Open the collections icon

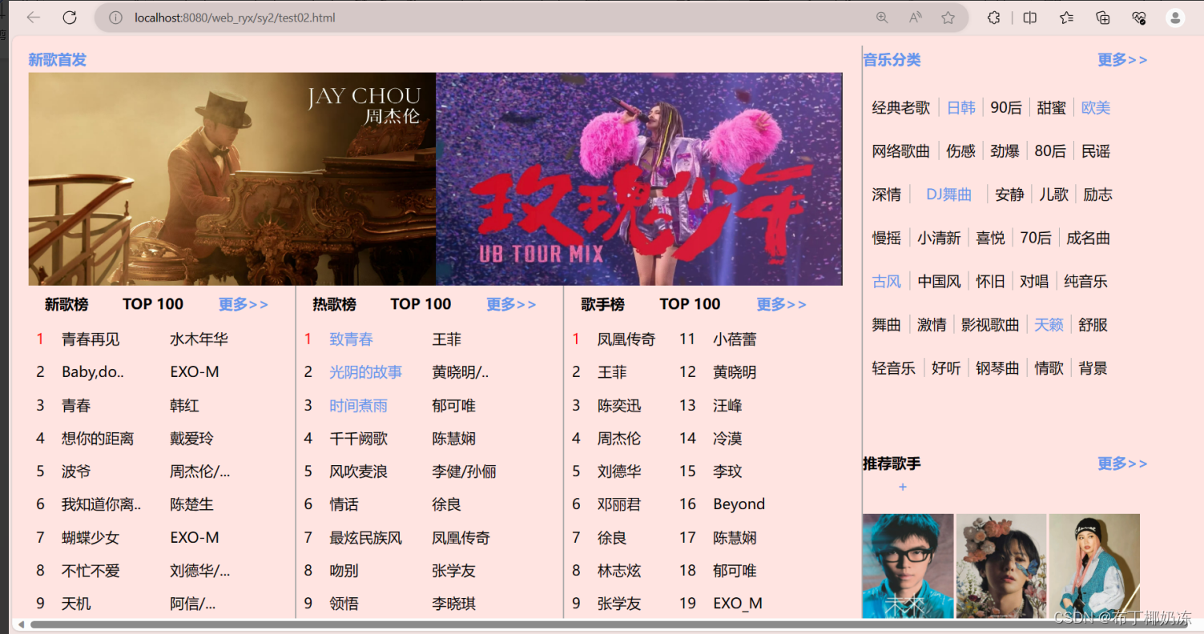point(1103,18)
